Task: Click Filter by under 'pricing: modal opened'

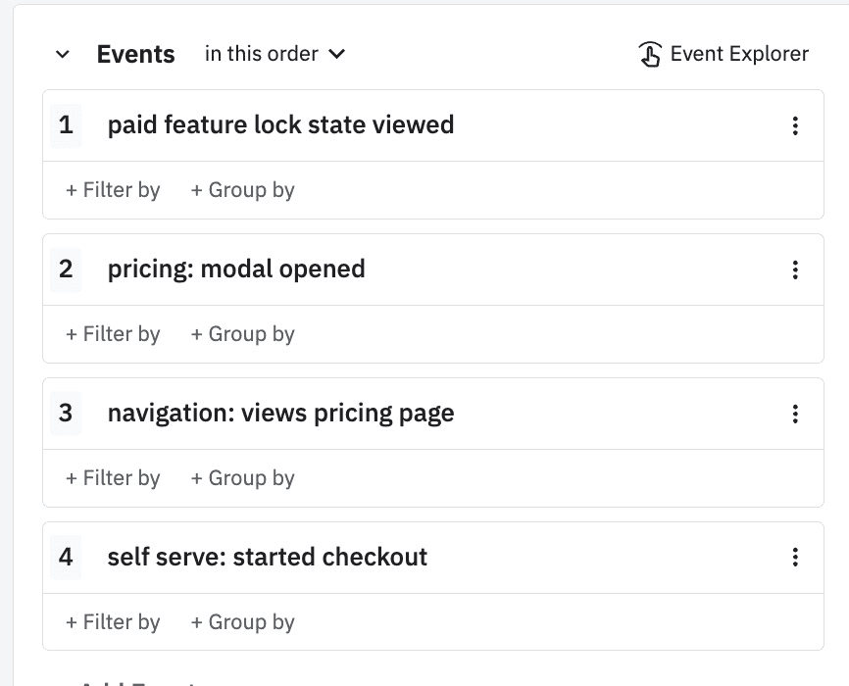Action: 113,333
